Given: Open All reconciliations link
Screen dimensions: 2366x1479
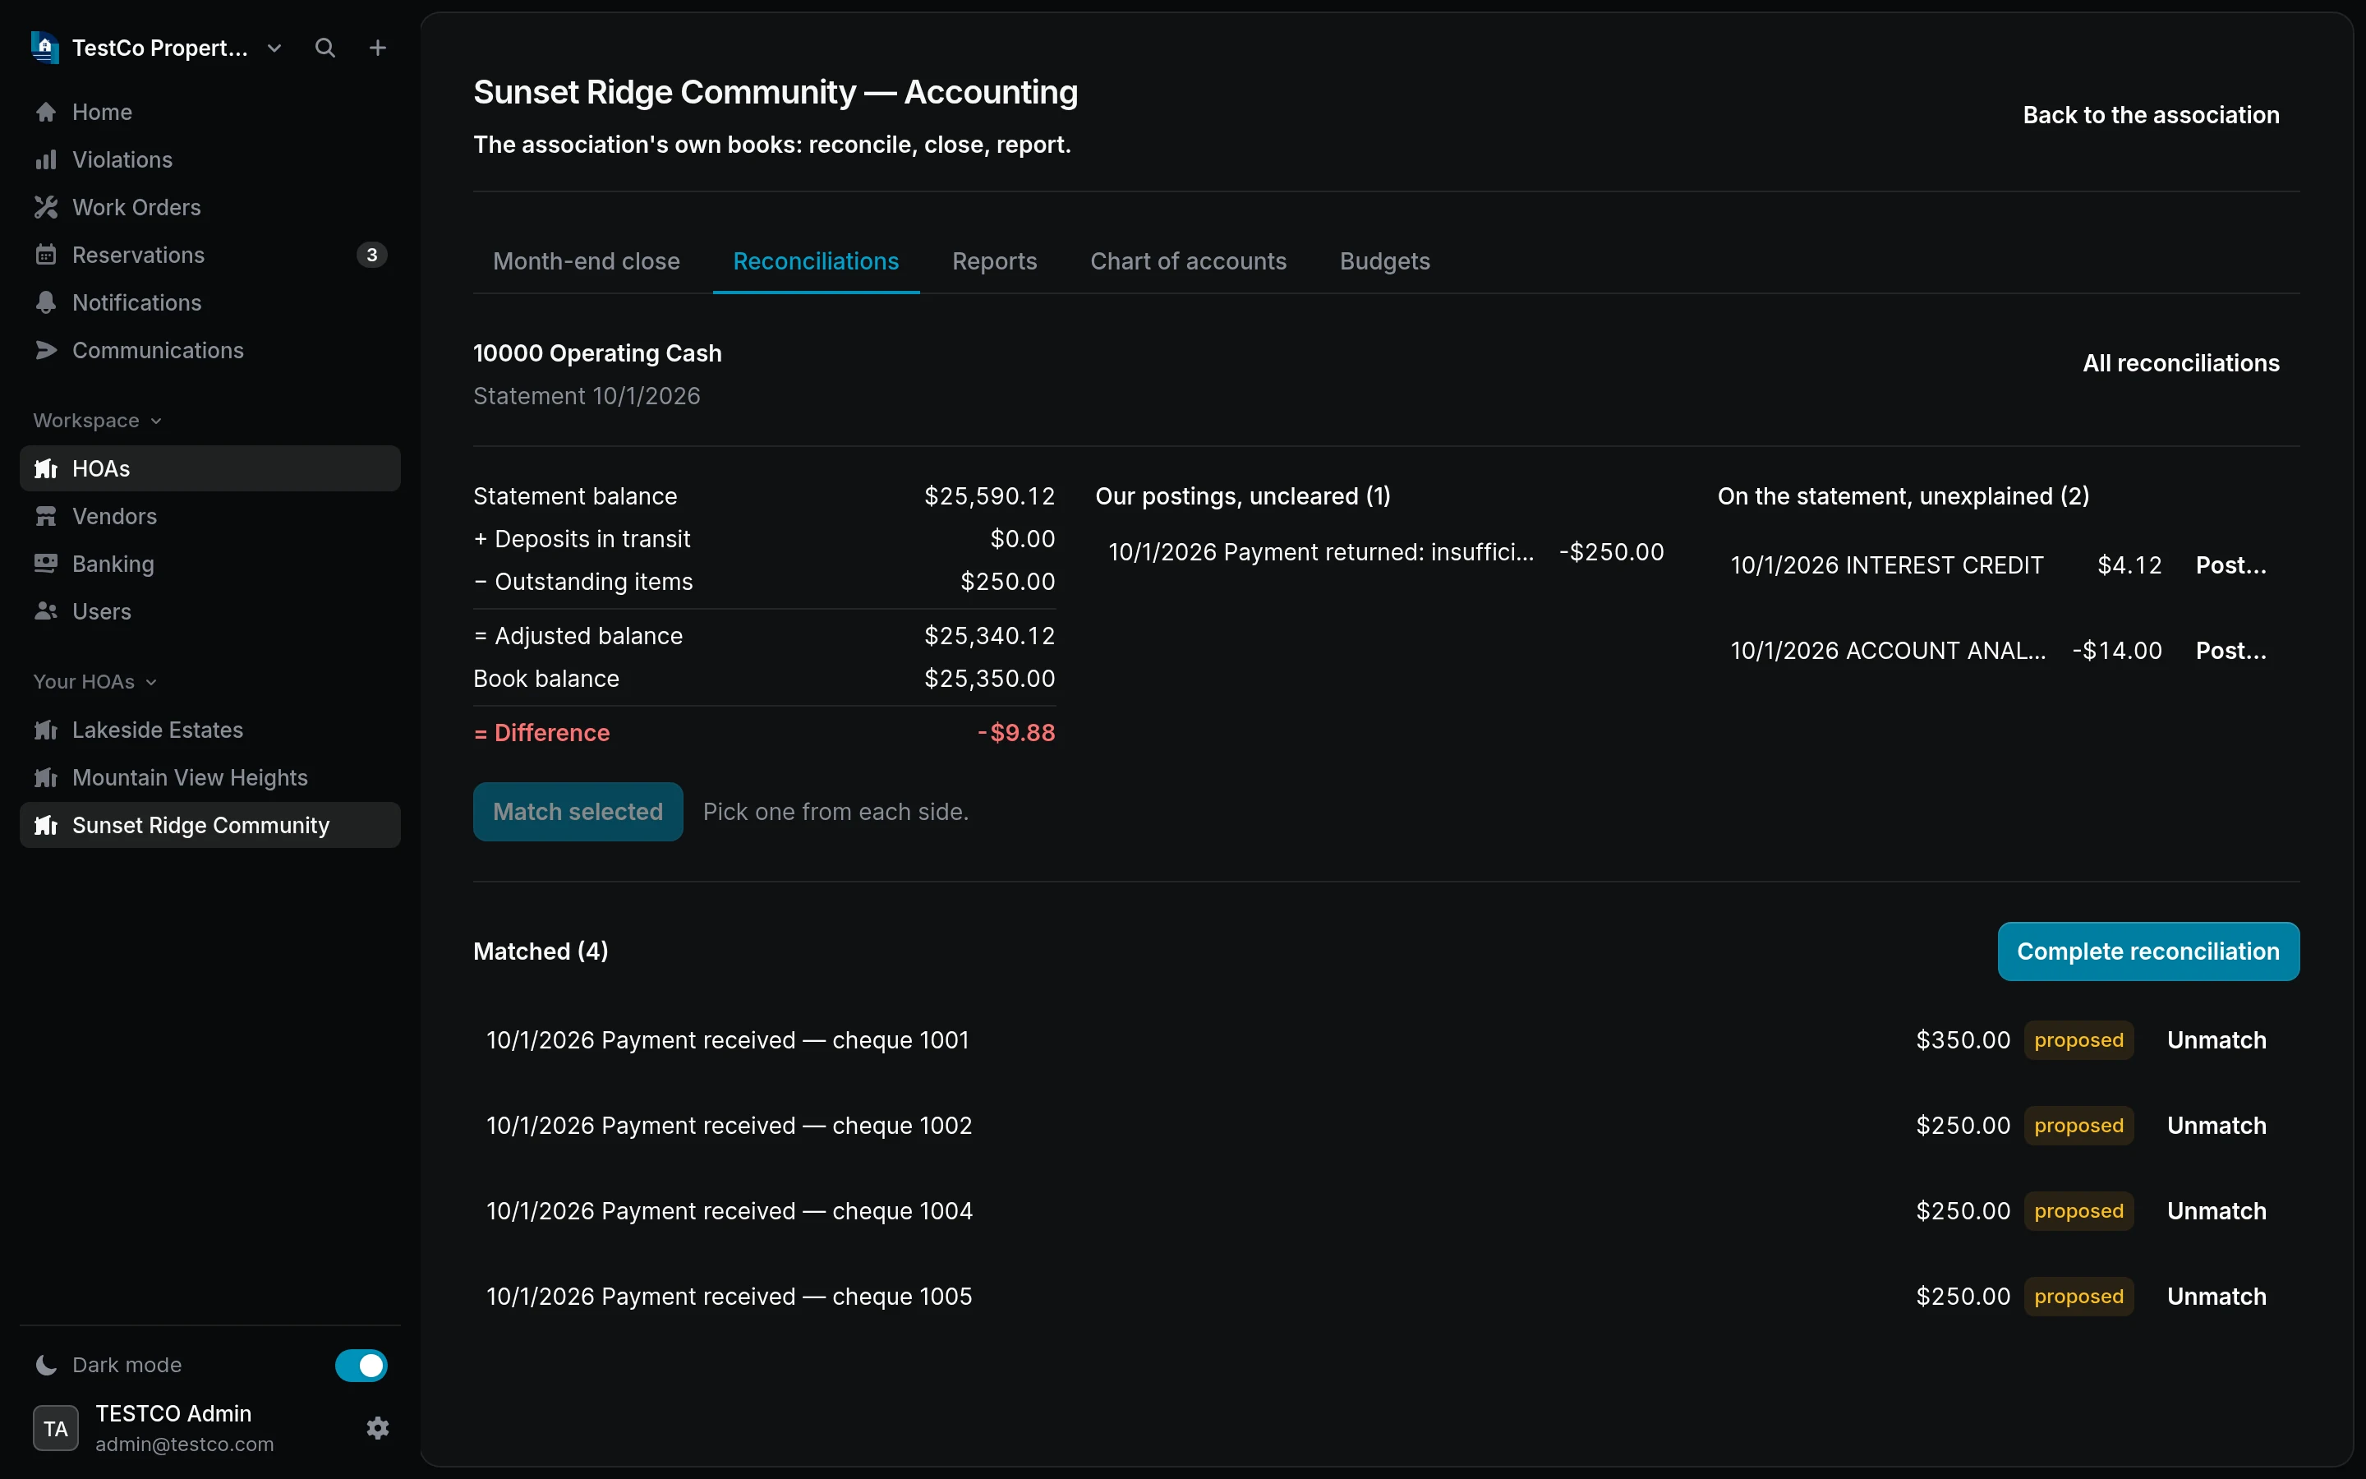Looking at the screenshot, I should [x=2180, y=364].
